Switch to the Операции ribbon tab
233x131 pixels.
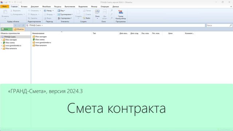point(105,7)
